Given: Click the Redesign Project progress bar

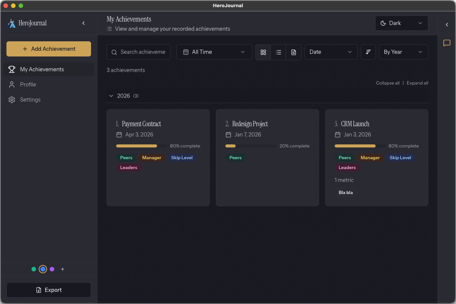Looking at the screenshot, I should point(251,146).
